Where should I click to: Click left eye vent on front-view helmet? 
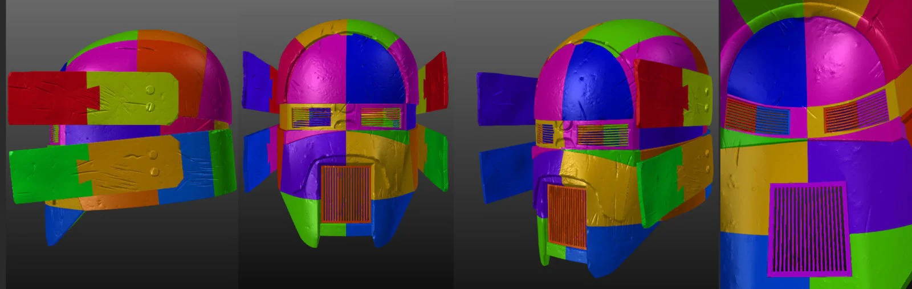312,117
